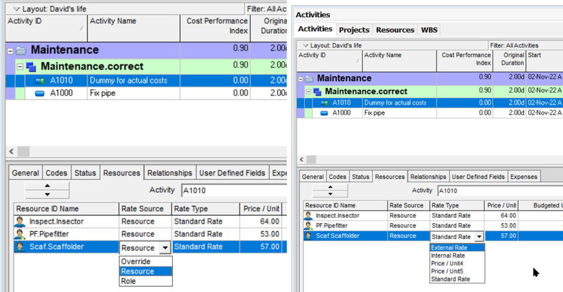The height and width of the screenshot is (292, 563).
Task: Choose Override from Rate Source list
Action: (136, 262)
